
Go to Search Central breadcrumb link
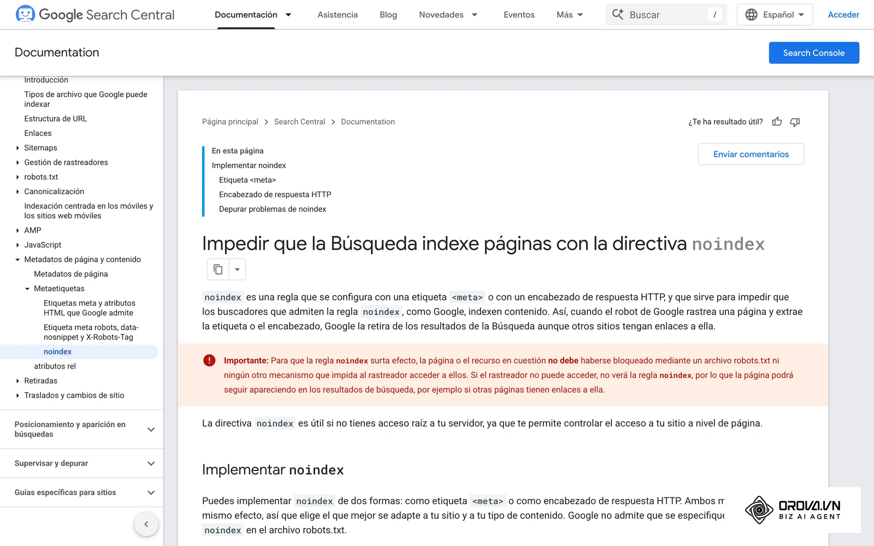299,122
